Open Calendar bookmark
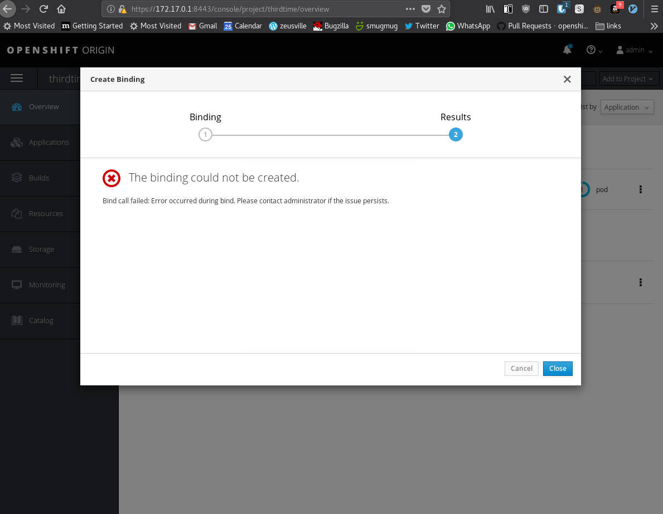The height and width of the screenshot is (514, 663). pos(243,26)
